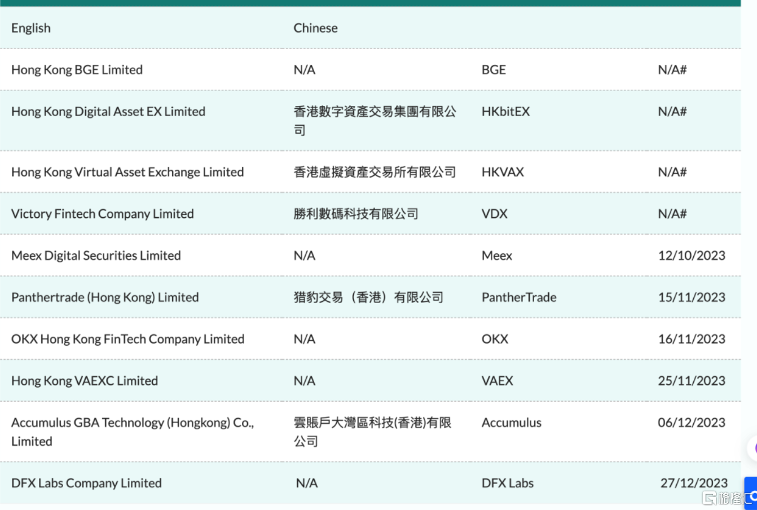Select Hong Kong Virtual Asset Exchange Limited
Image resolution: width=757 pixels, height=510 pixels.
[127, 172]
